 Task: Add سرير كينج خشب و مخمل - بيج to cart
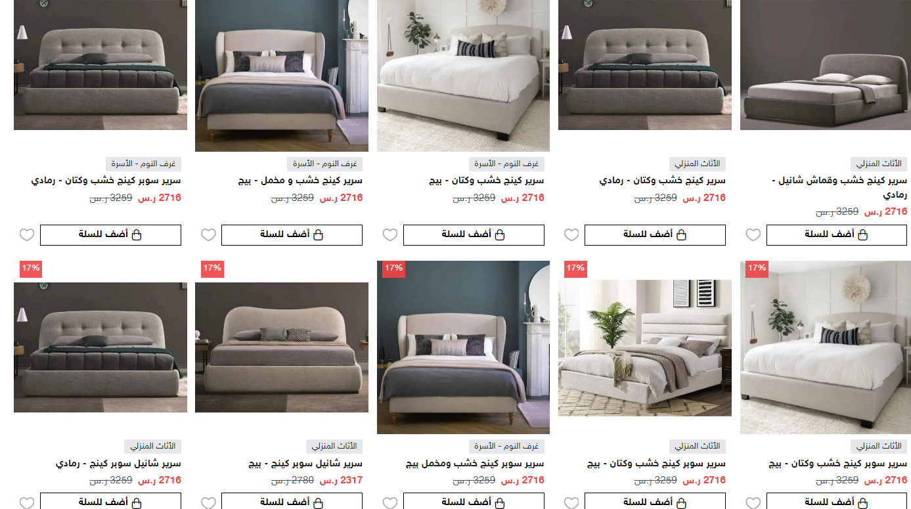click(292, 234)
